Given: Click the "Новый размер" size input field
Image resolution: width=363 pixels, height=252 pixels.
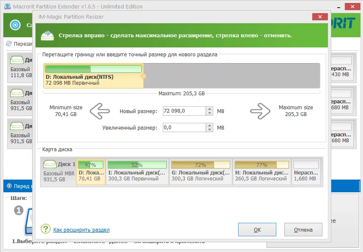Looking at the screenshot, I should tap(184, 111).
